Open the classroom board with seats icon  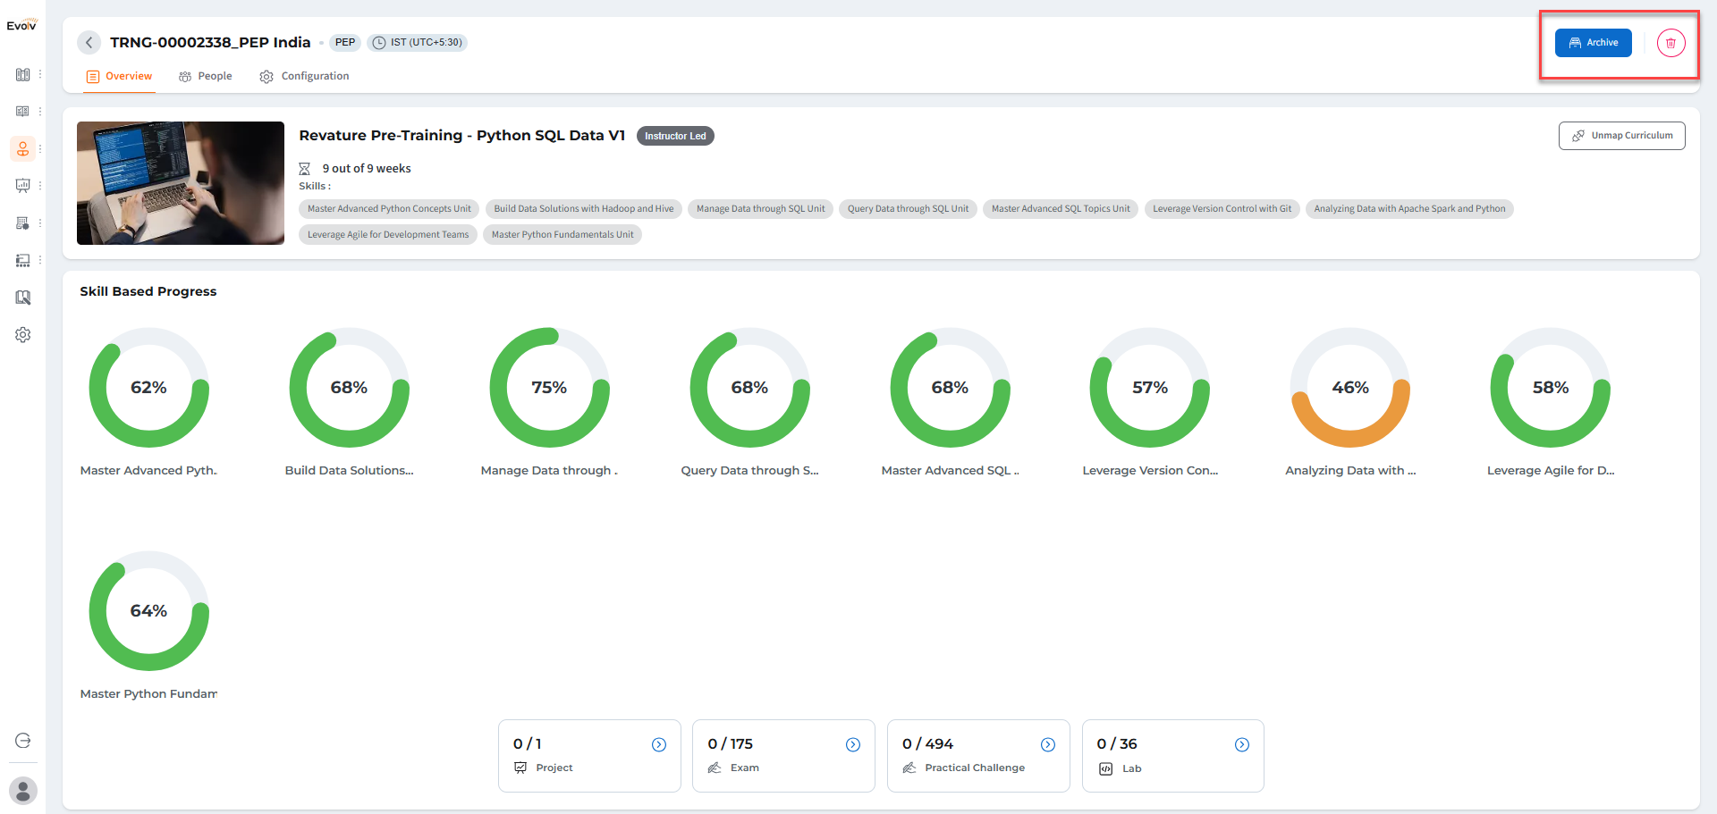(x=23, y=260)
